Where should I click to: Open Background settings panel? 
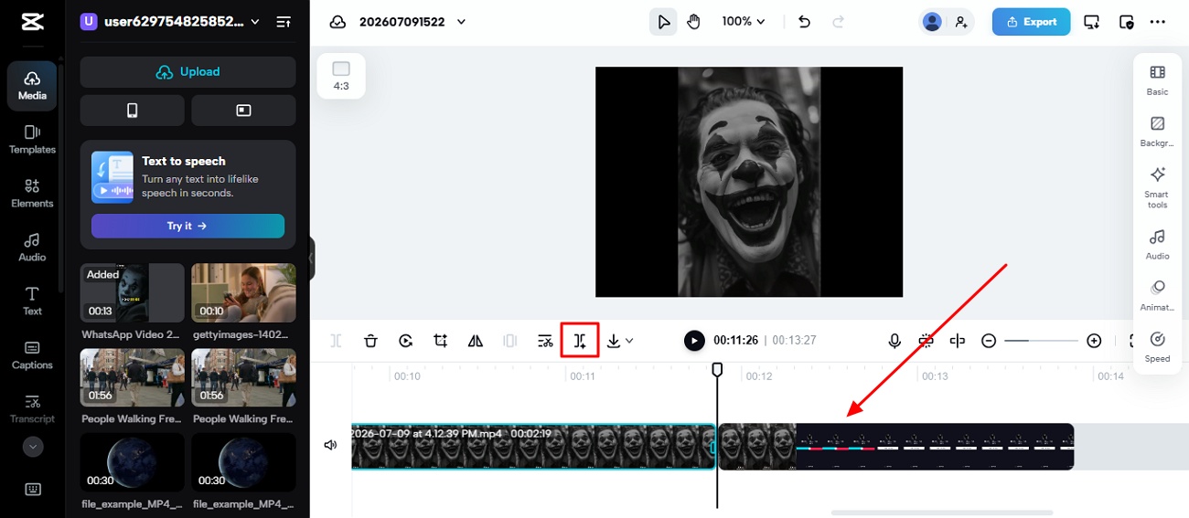point(1157,132)
